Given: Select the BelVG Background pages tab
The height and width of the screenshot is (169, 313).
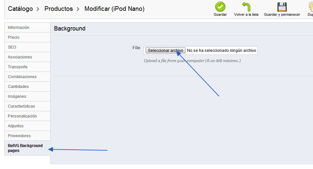Looking at the screenshot, I should 25,148.
